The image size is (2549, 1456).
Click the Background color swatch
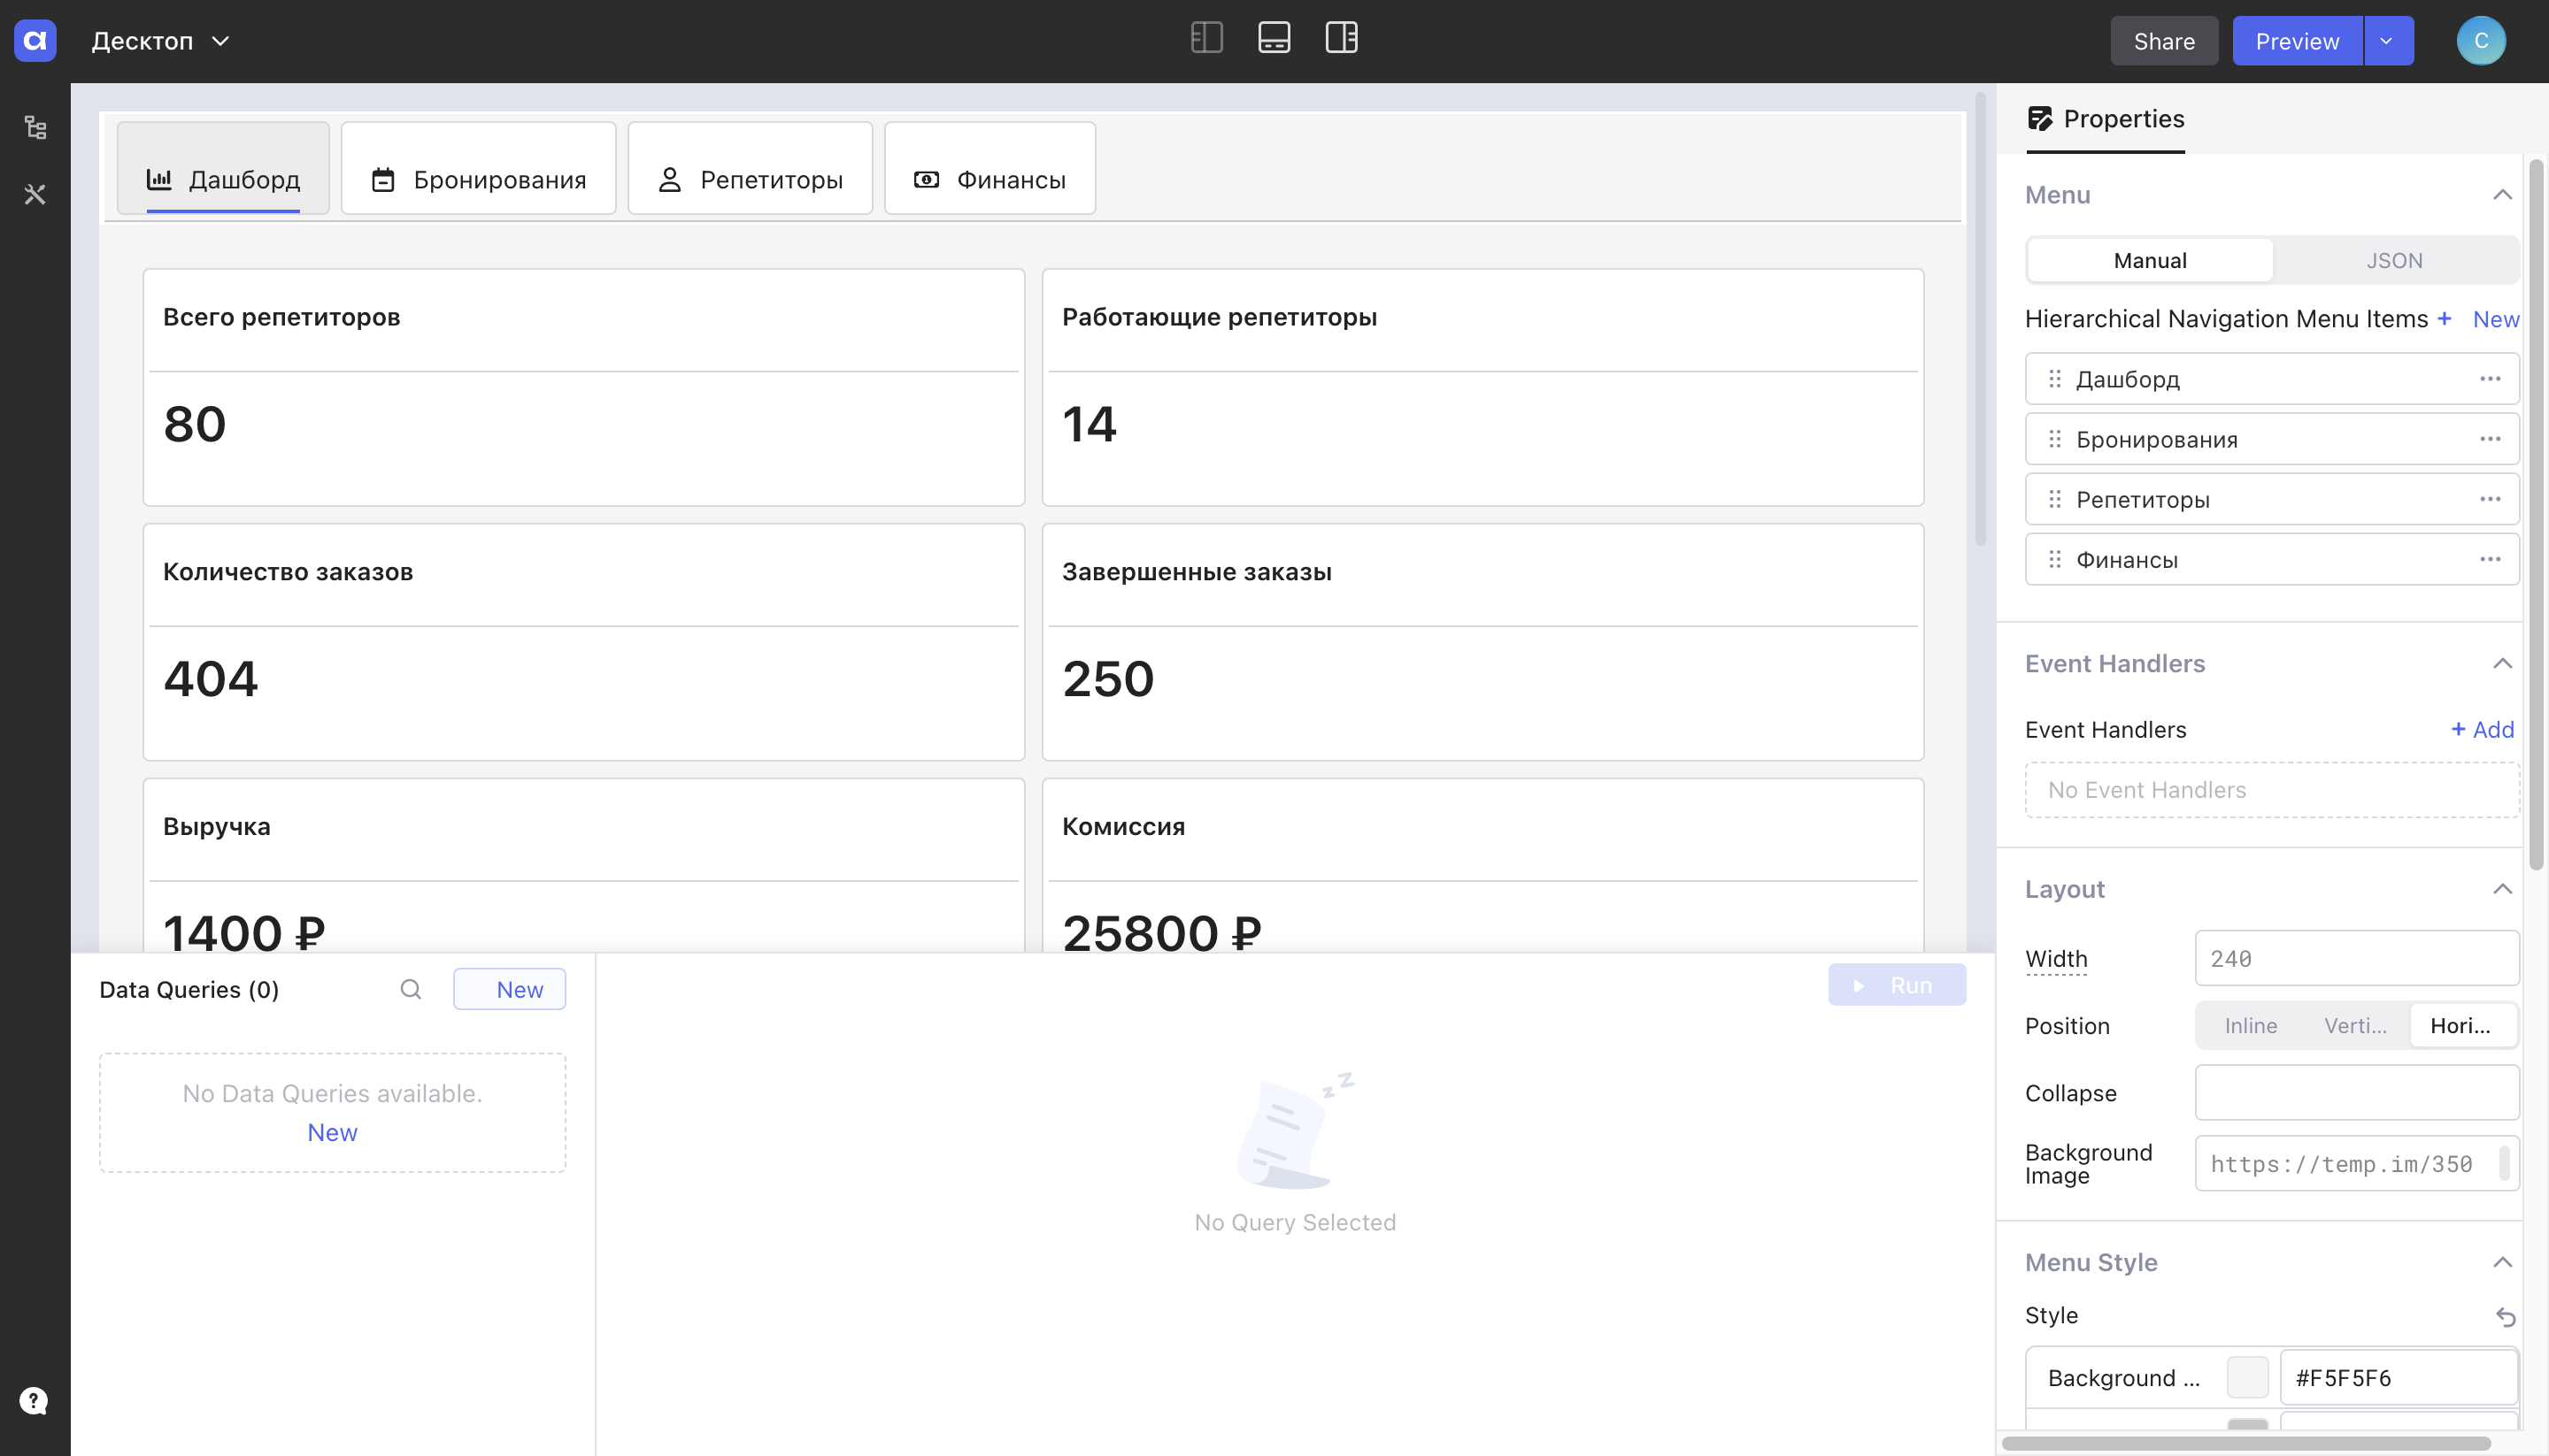pyautogui.click(x=2246, y=1377)
